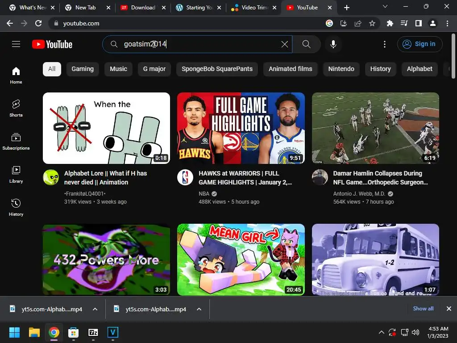Select the All filter chip
Viewport: 457px width, 343px height.
pos(52,69)
